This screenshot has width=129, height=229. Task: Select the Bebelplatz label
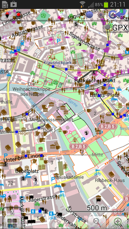tap(27, 171)
